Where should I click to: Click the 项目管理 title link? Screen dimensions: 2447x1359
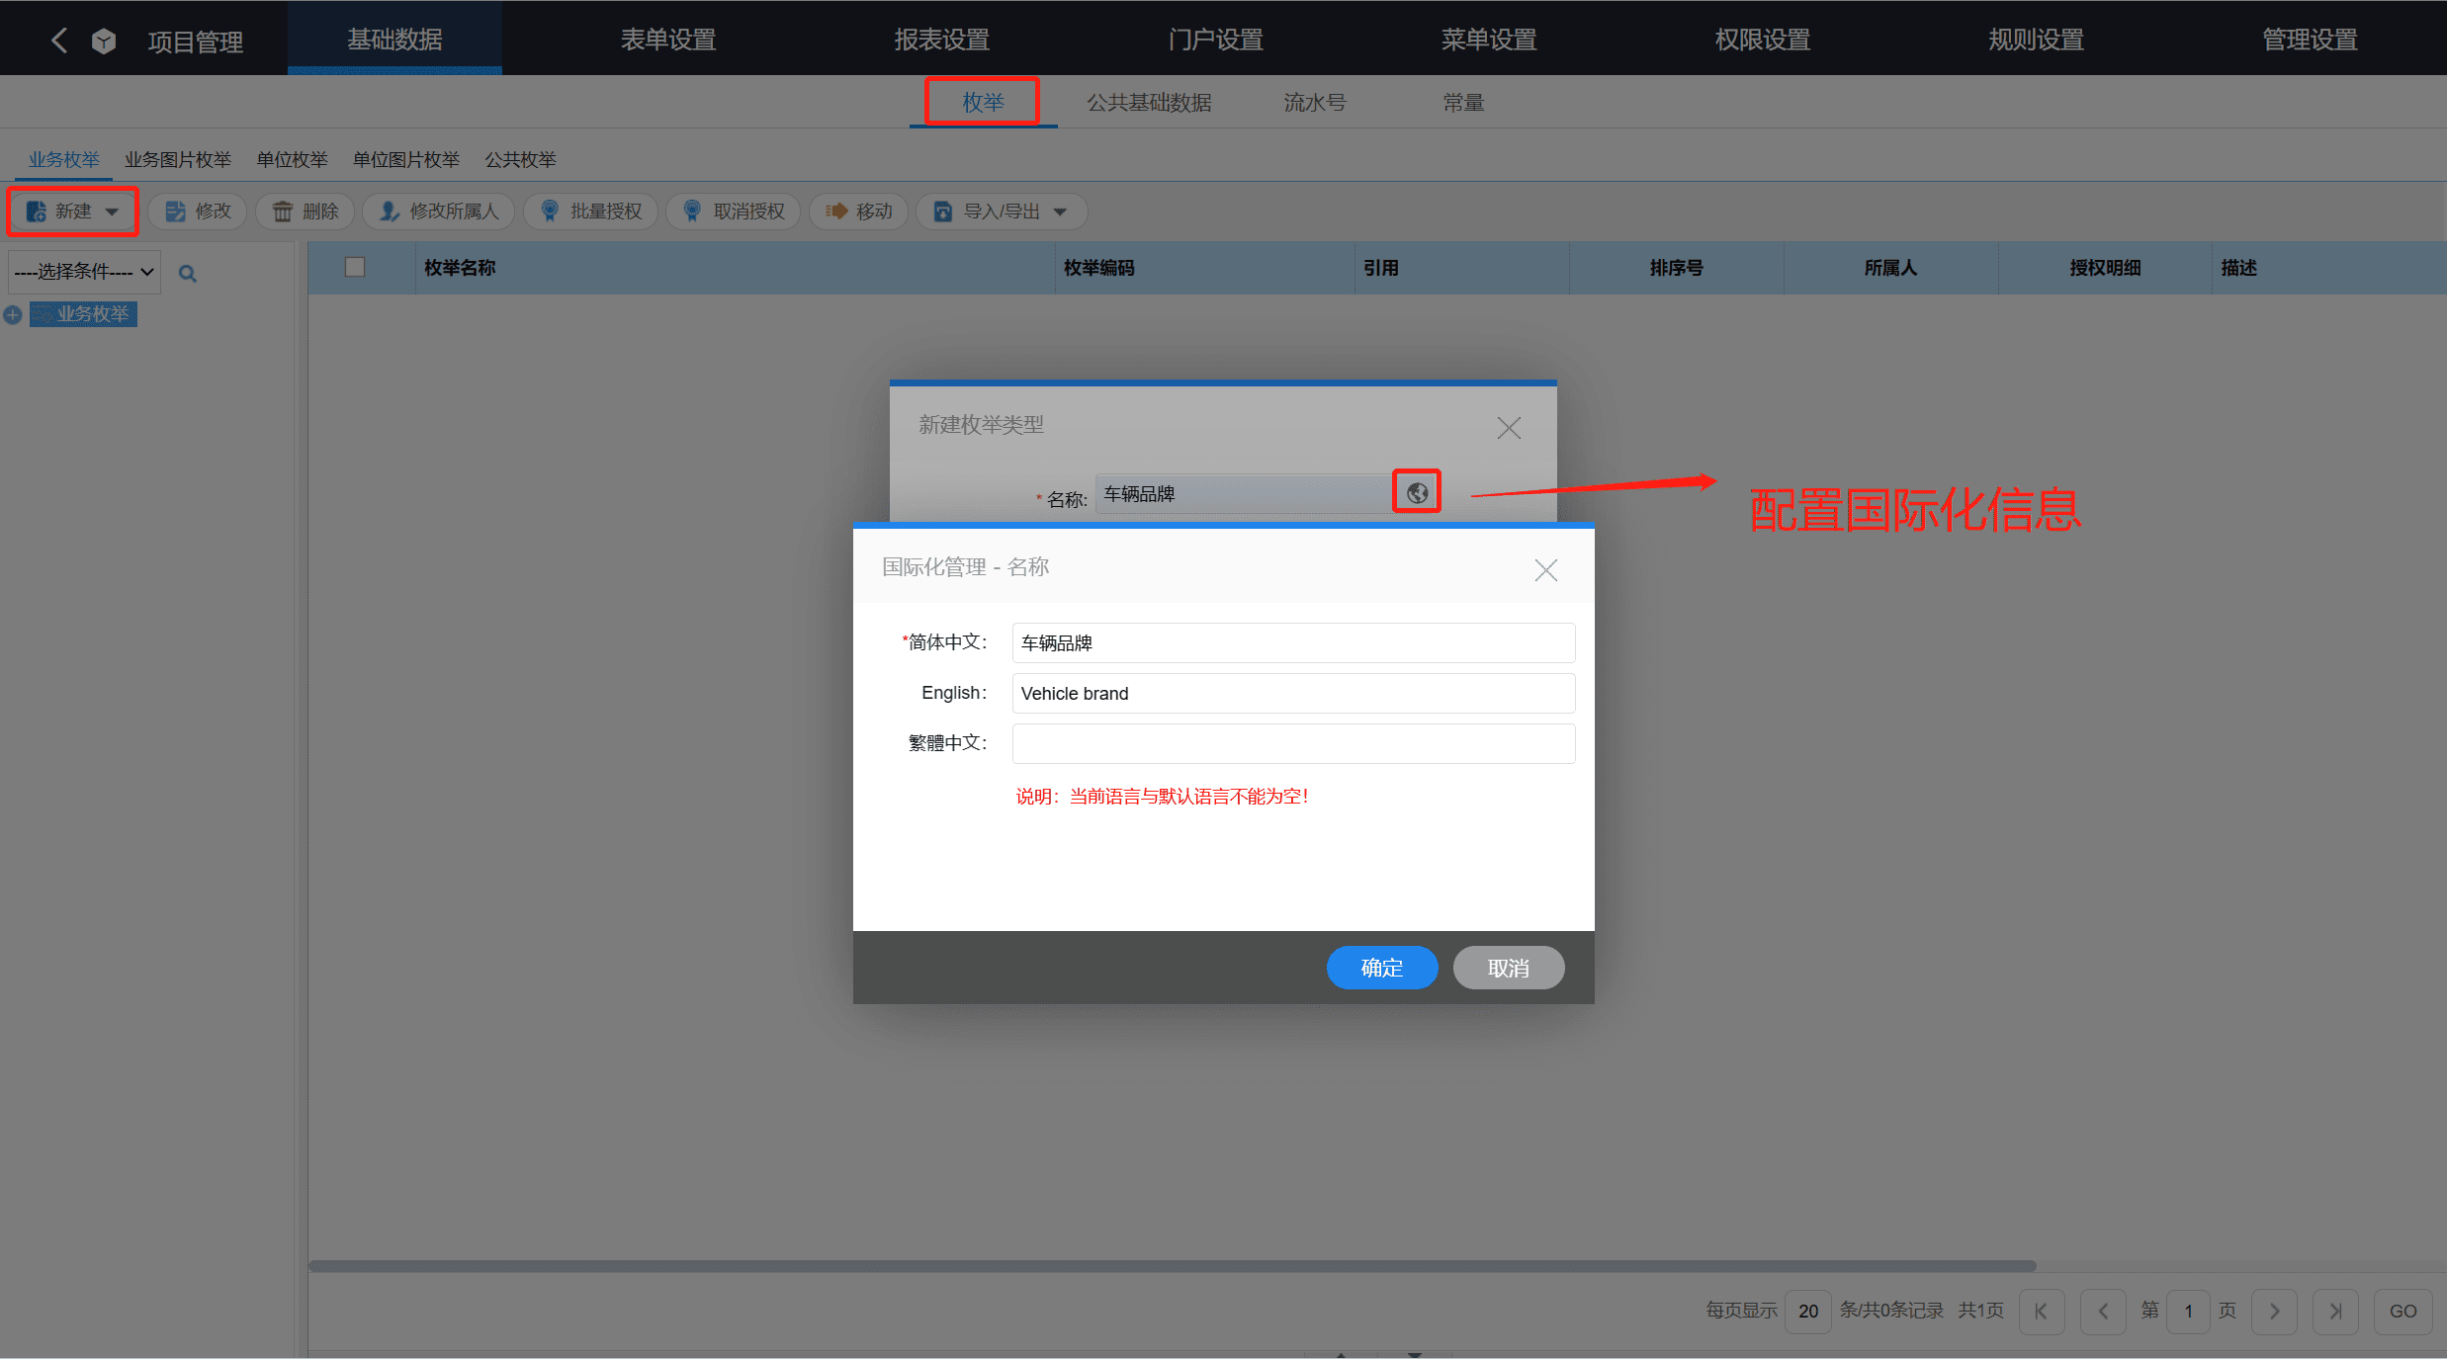(196, 42)
